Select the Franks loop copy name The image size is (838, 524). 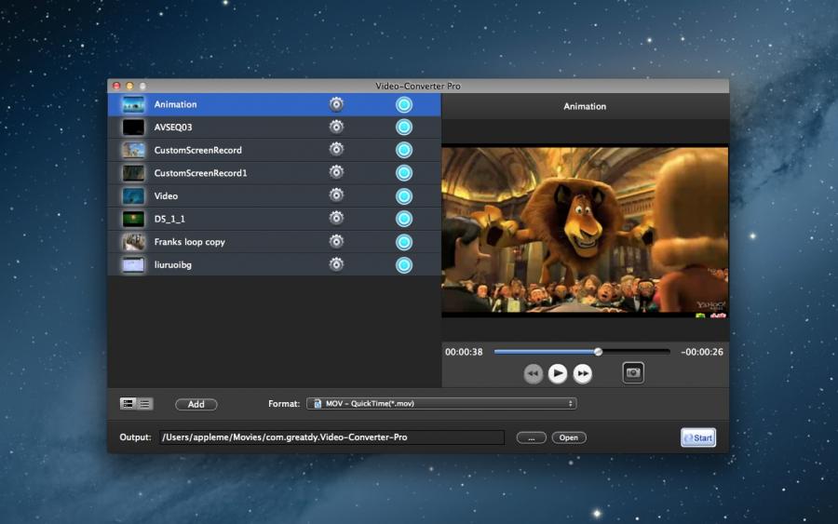[x=190, y=242]
